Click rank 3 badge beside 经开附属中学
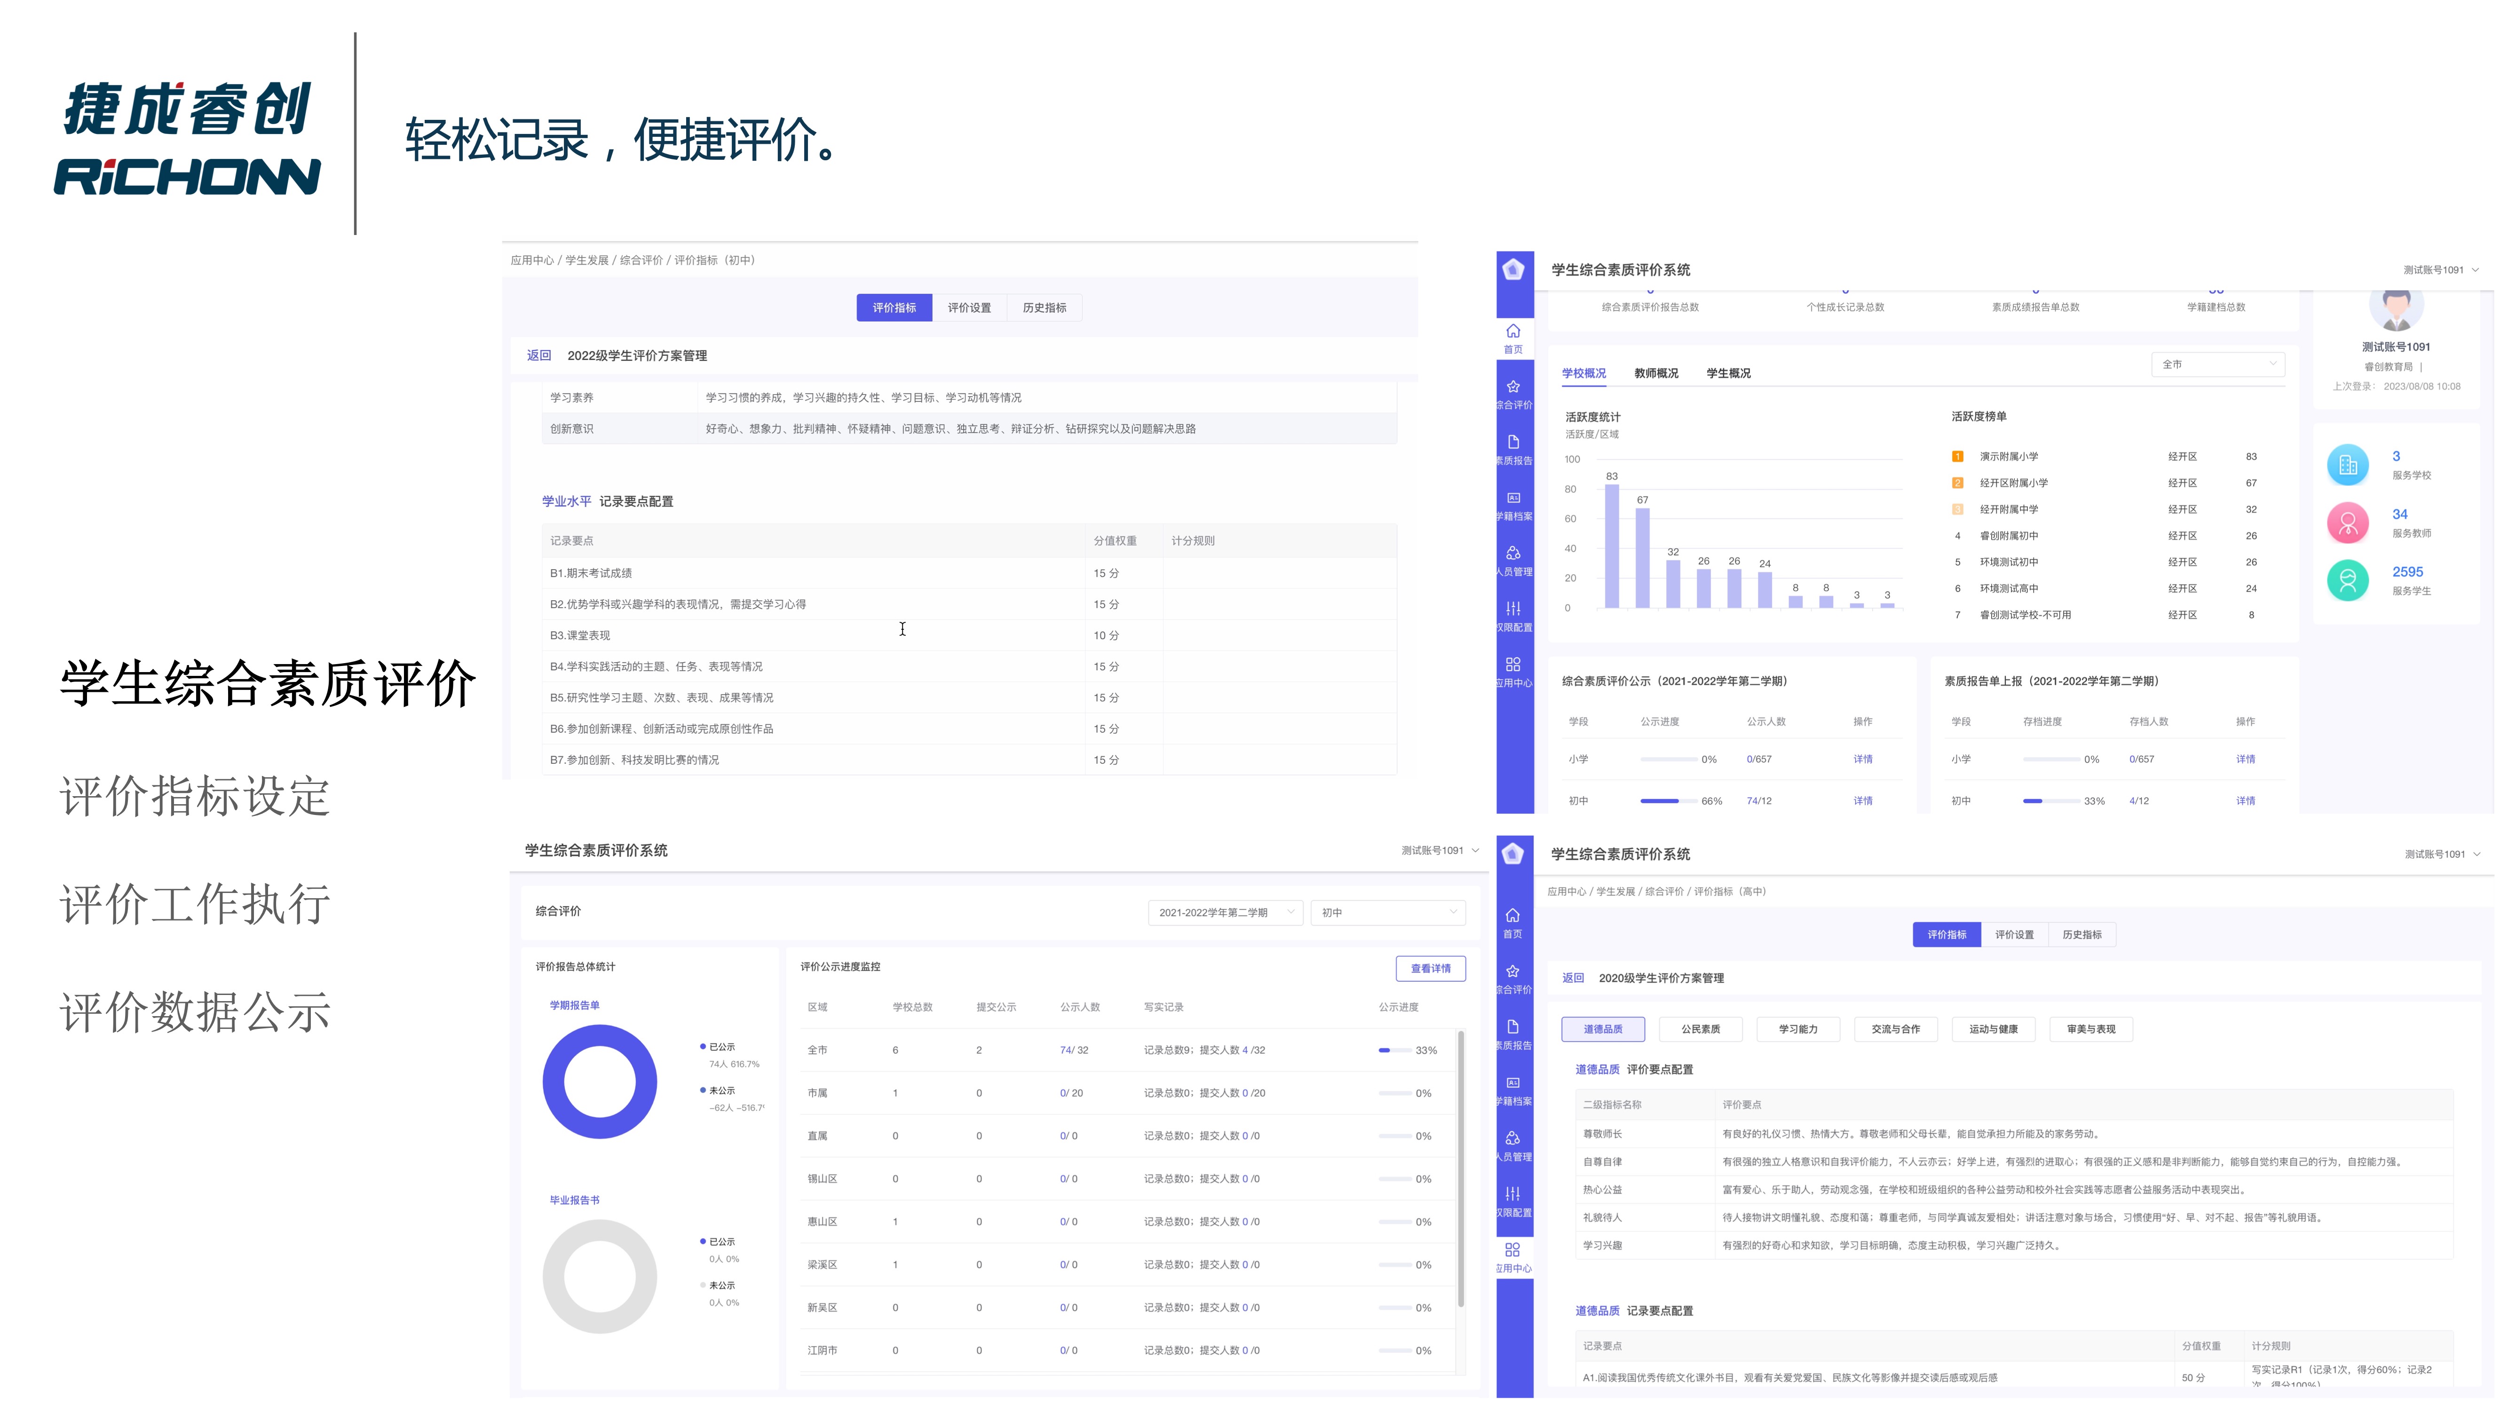Image resolution: width=2508 pixels, height=1410 pixels. (x=1957, y=510)
